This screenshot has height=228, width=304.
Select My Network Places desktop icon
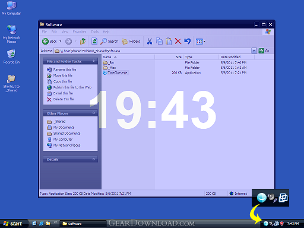click(x=11, y=34)
